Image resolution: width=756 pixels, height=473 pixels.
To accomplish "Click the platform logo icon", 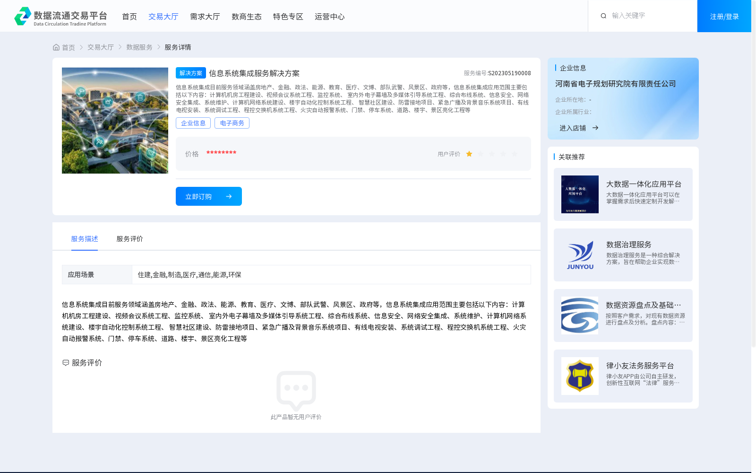I will point(23,16).
